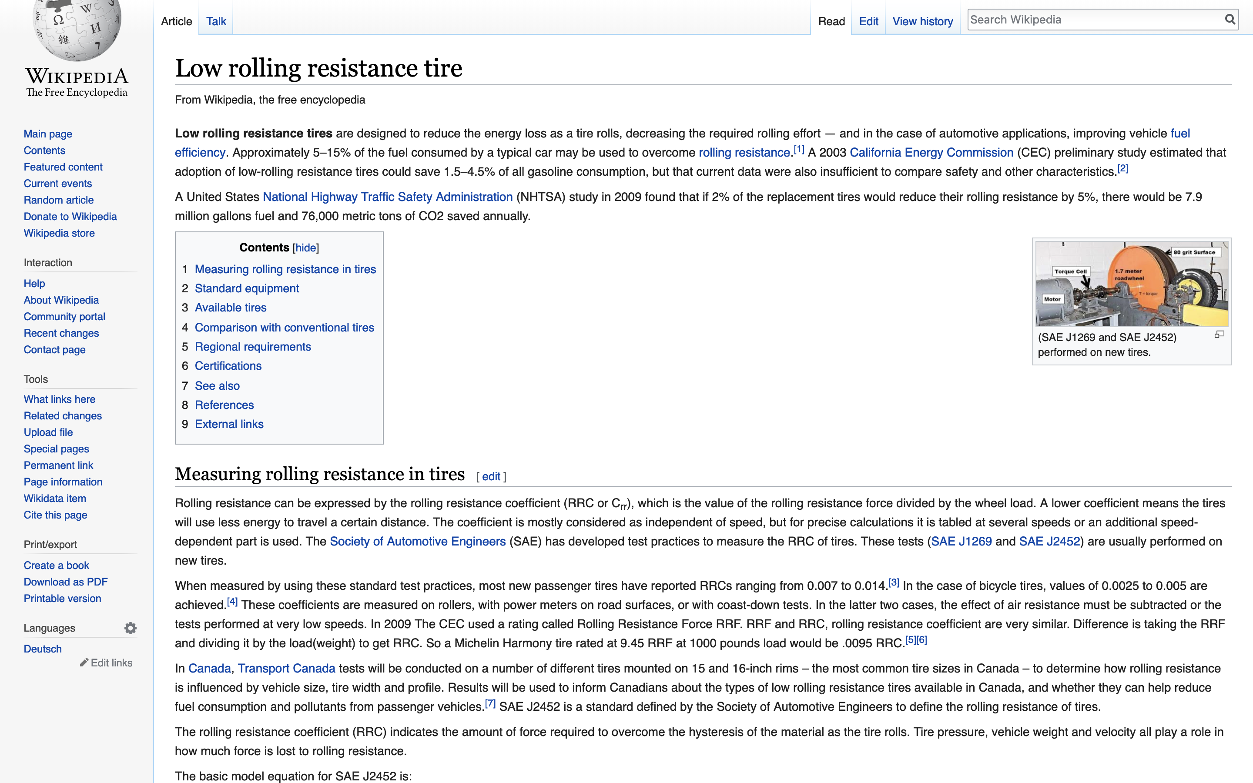Click citation reference [3]
Screen dimensions: 1253x783
coord(894,582)
